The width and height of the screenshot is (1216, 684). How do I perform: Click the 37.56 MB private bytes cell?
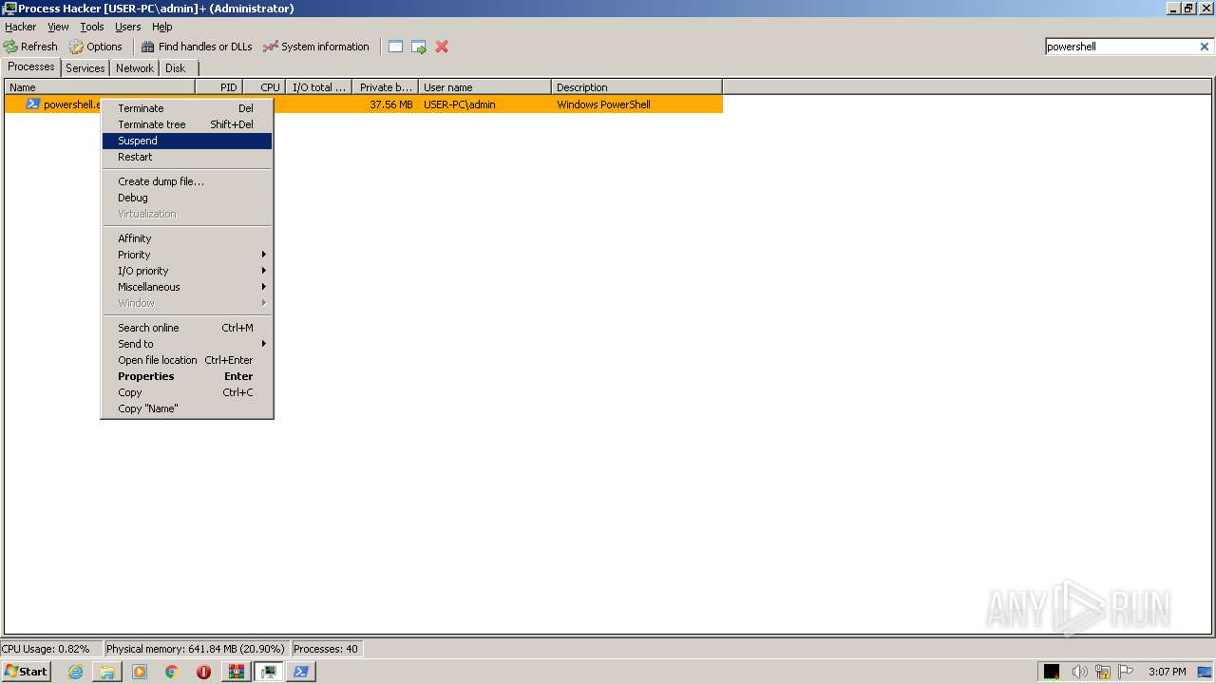tap(391, 104)
